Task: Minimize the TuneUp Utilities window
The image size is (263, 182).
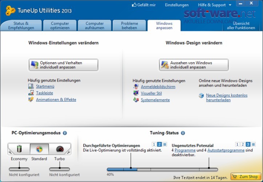Action: coord(240,3)
